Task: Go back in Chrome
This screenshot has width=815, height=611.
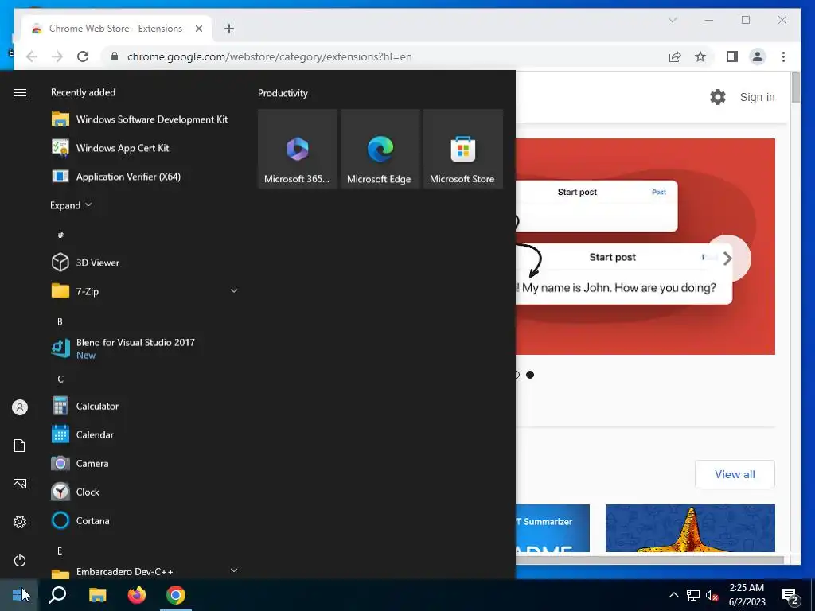Action: (32, 56)
